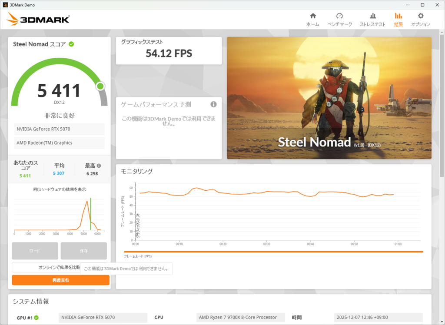This screenshot has height=325, width=445.
Task: Click the AMD Ryzen 7 9700X CPU field
Action: [x=241, y=317]
